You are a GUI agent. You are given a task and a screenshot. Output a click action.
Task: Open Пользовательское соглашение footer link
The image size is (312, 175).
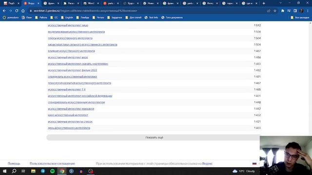[x=52, y=163]
